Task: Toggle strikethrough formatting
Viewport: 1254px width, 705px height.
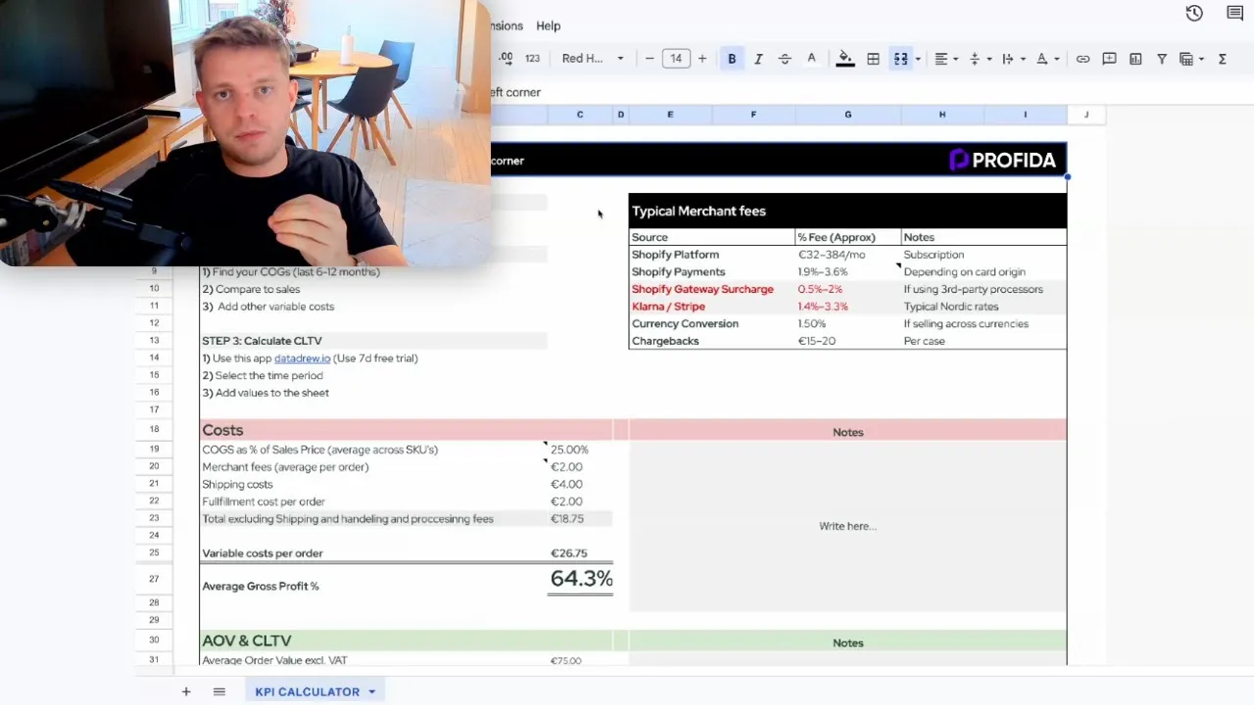Action: (x=785, y=59)
